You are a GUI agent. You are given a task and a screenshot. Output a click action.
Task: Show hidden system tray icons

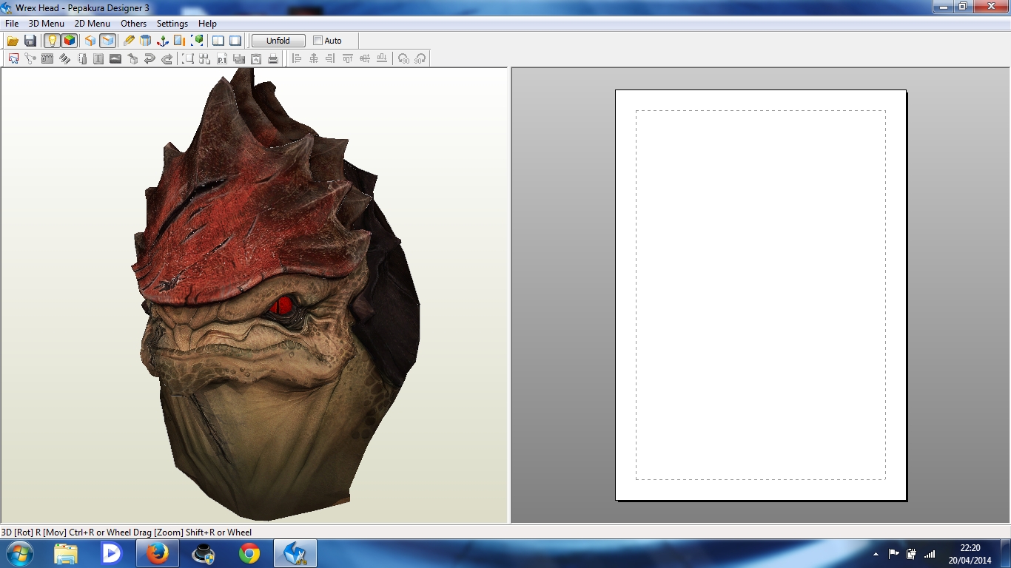876,554
